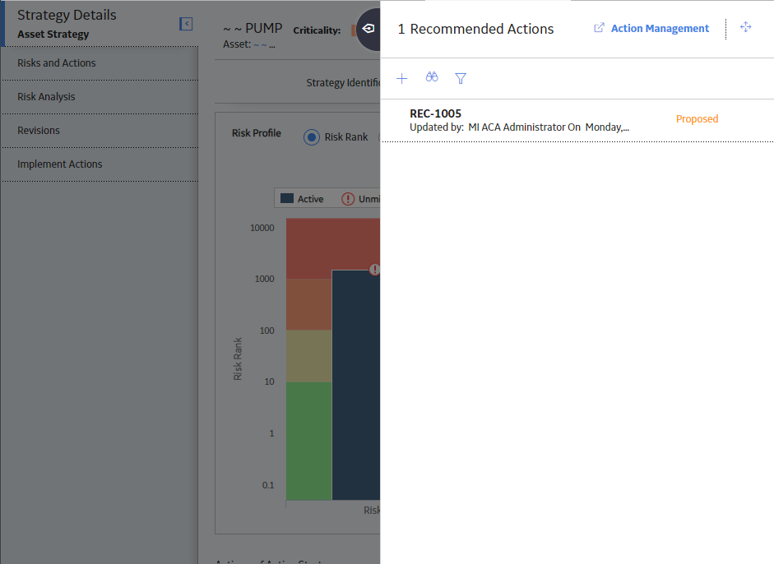Click the Proposed status label
Viewport: 774px width, 564px height.
(697, 119)
